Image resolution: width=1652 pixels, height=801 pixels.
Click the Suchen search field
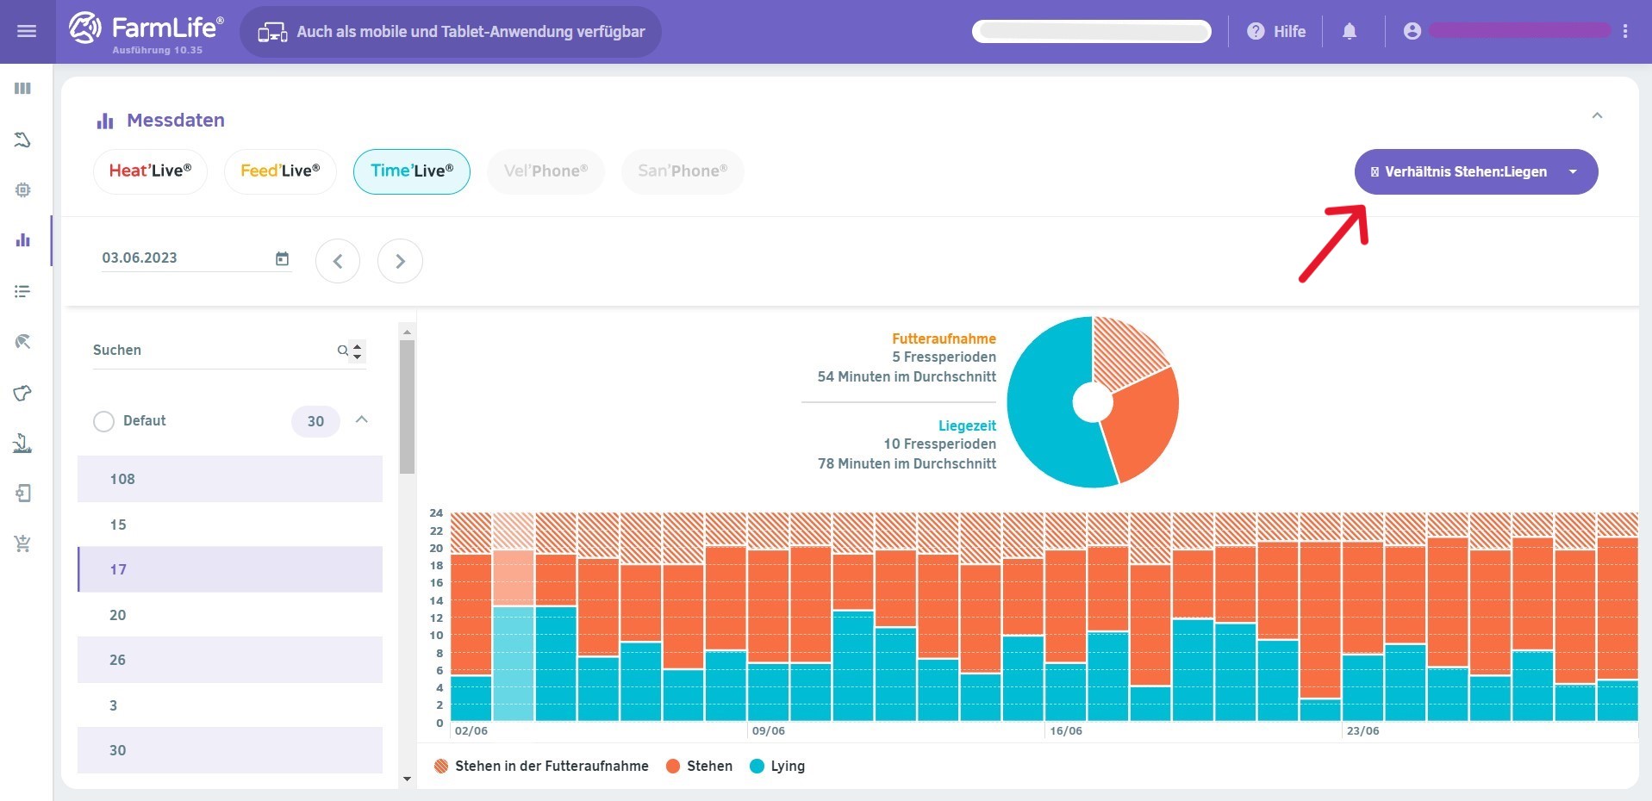click(211, 351)
